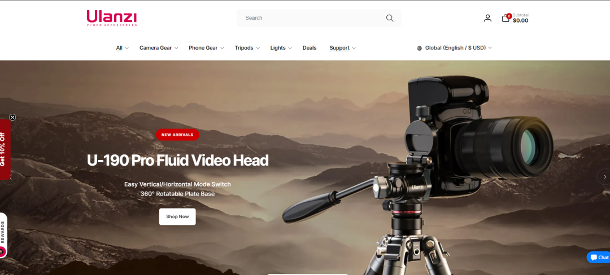Expand the Lights menu

(x=281, y=48)
